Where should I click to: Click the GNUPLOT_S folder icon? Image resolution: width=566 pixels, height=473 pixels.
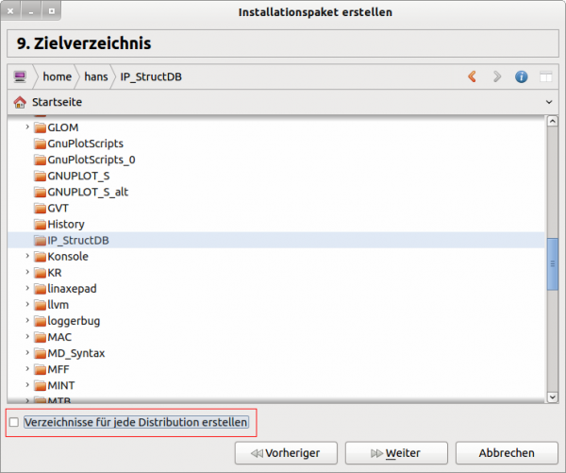point(40,176)
